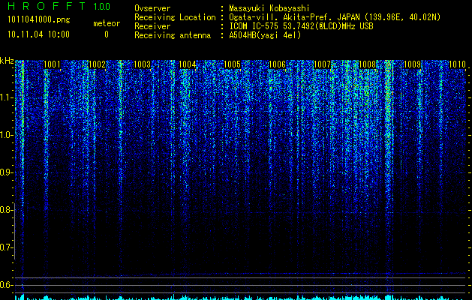Screen dimensions: 472x300
Task: Click the 1006 time marker
Action: [x=277, y=64]
